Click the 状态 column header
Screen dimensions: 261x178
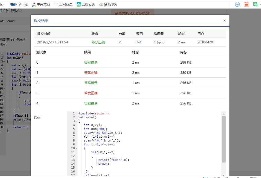[x=95, y=34]
